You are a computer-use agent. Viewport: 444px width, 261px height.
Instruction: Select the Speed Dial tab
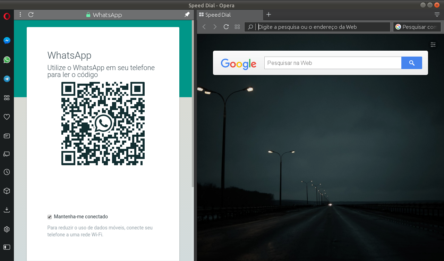point(230,15)
